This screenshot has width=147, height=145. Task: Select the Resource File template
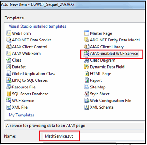(21, 87)
